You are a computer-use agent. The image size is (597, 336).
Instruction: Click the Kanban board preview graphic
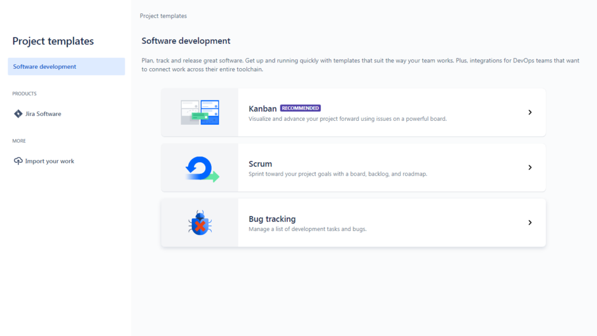coord(200,112)
